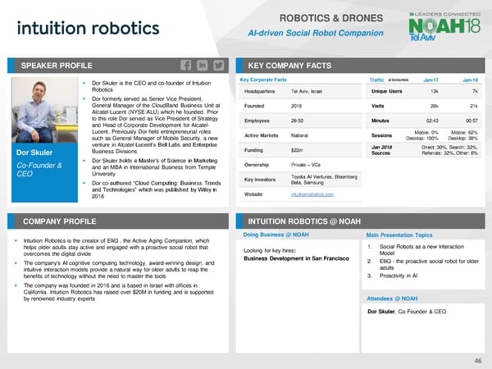Click the Facebook icon in Speaker Profile
The image size is (492, 369).
(185, 65)
